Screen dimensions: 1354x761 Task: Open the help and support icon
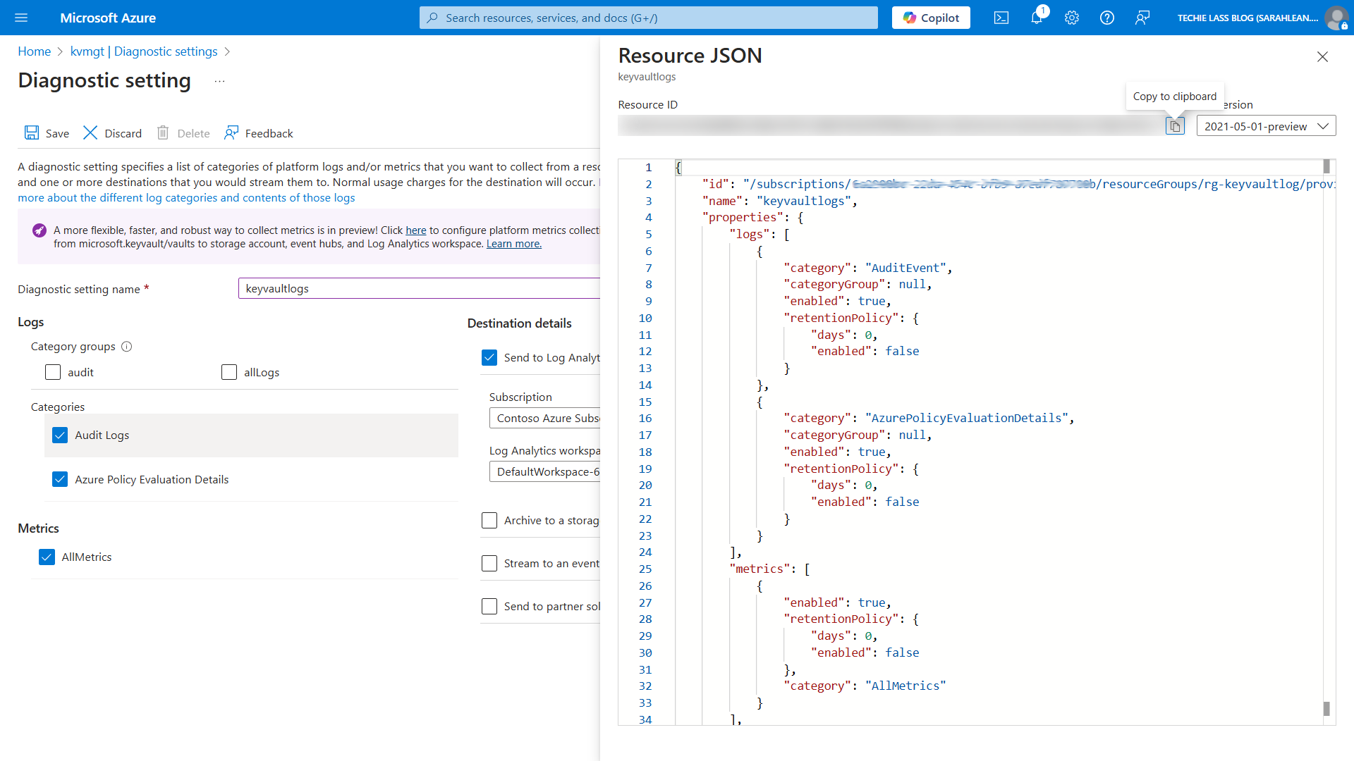coord(1106,18)
